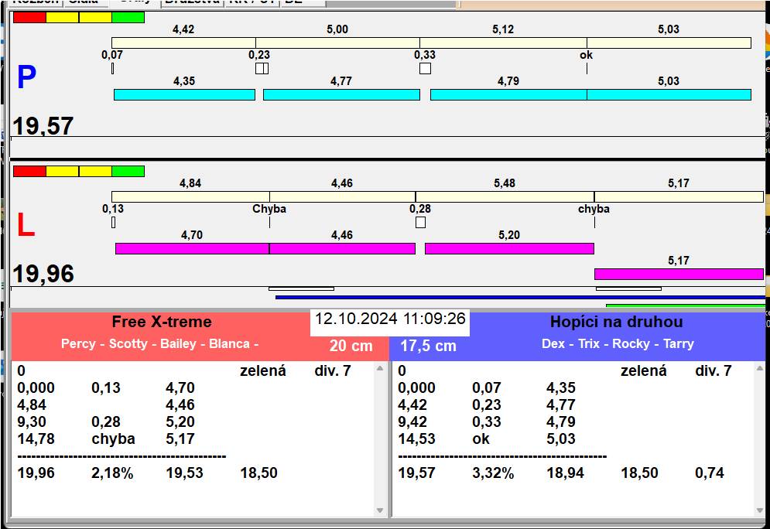770x529 pixels.
Task: Click the 12.10.2024 11:09:26 timestamp
Action: (x=390, y=319)
